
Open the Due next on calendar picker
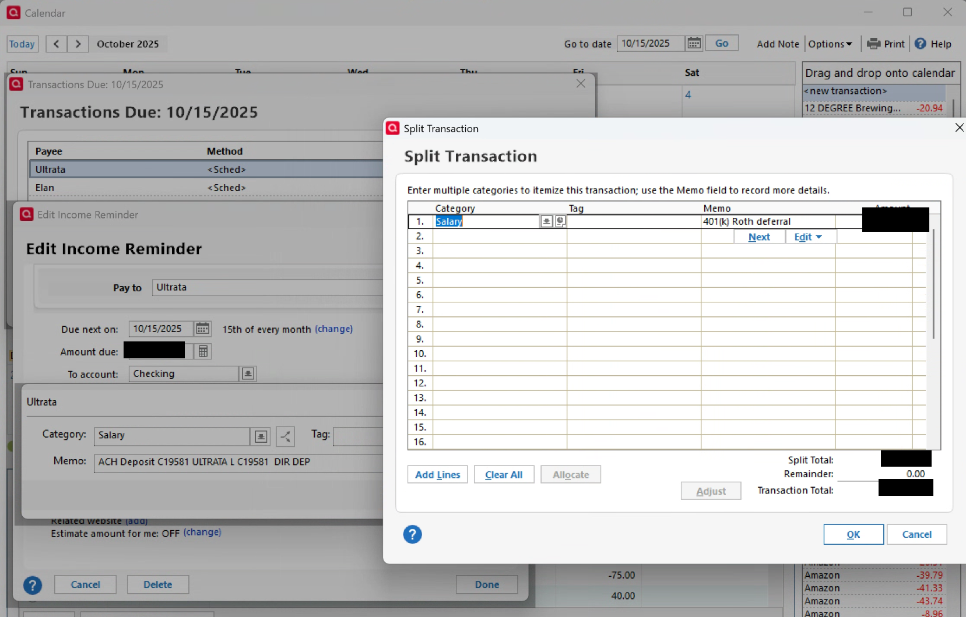(x=202, y=329)
